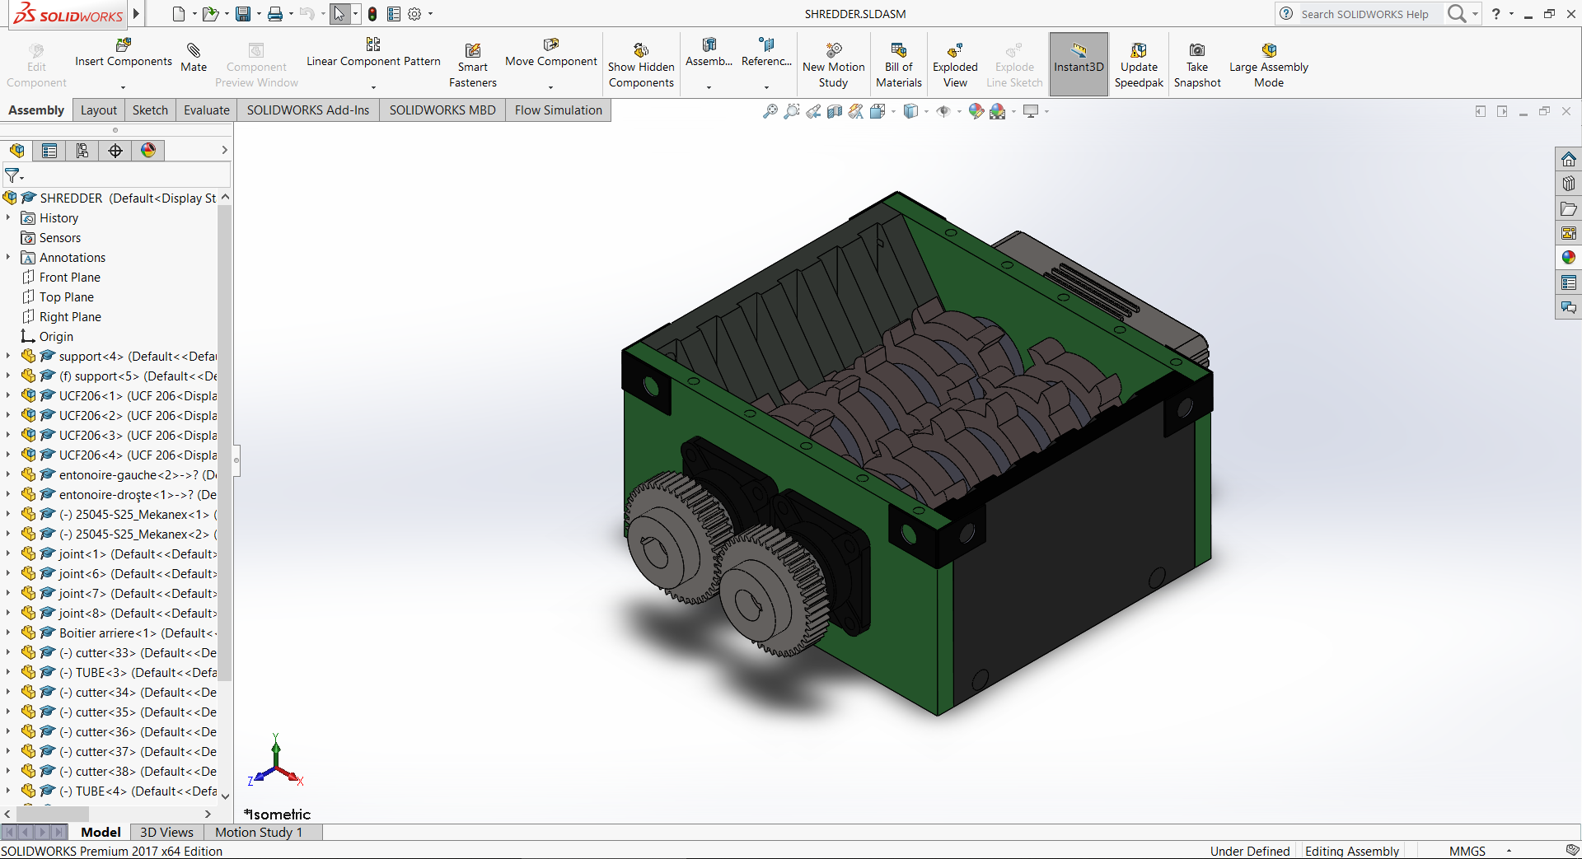Click the Rebuild traffic light icon
The height and width of the screenshot is (859, 1582).
[x=372, y=14]
